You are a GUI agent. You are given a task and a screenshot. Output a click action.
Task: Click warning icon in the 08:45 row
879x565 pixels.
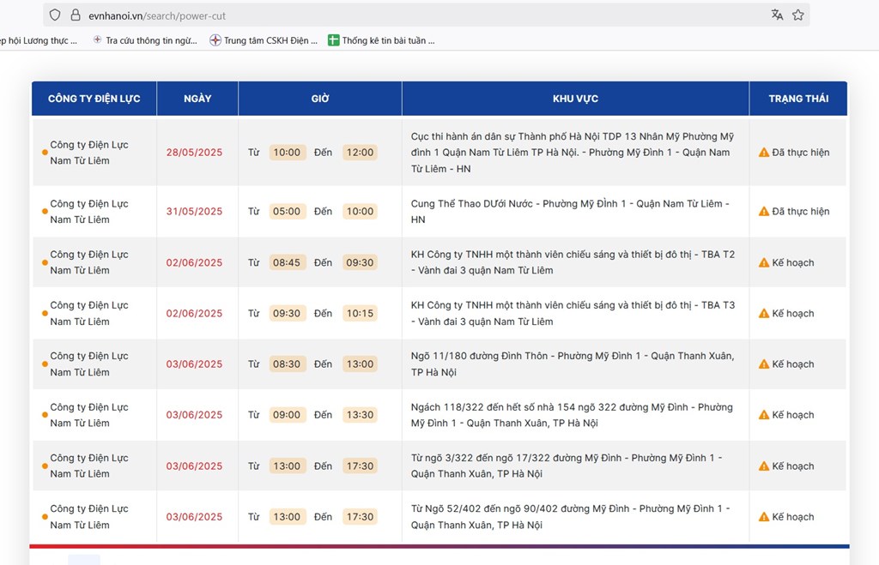coord(763,262)
